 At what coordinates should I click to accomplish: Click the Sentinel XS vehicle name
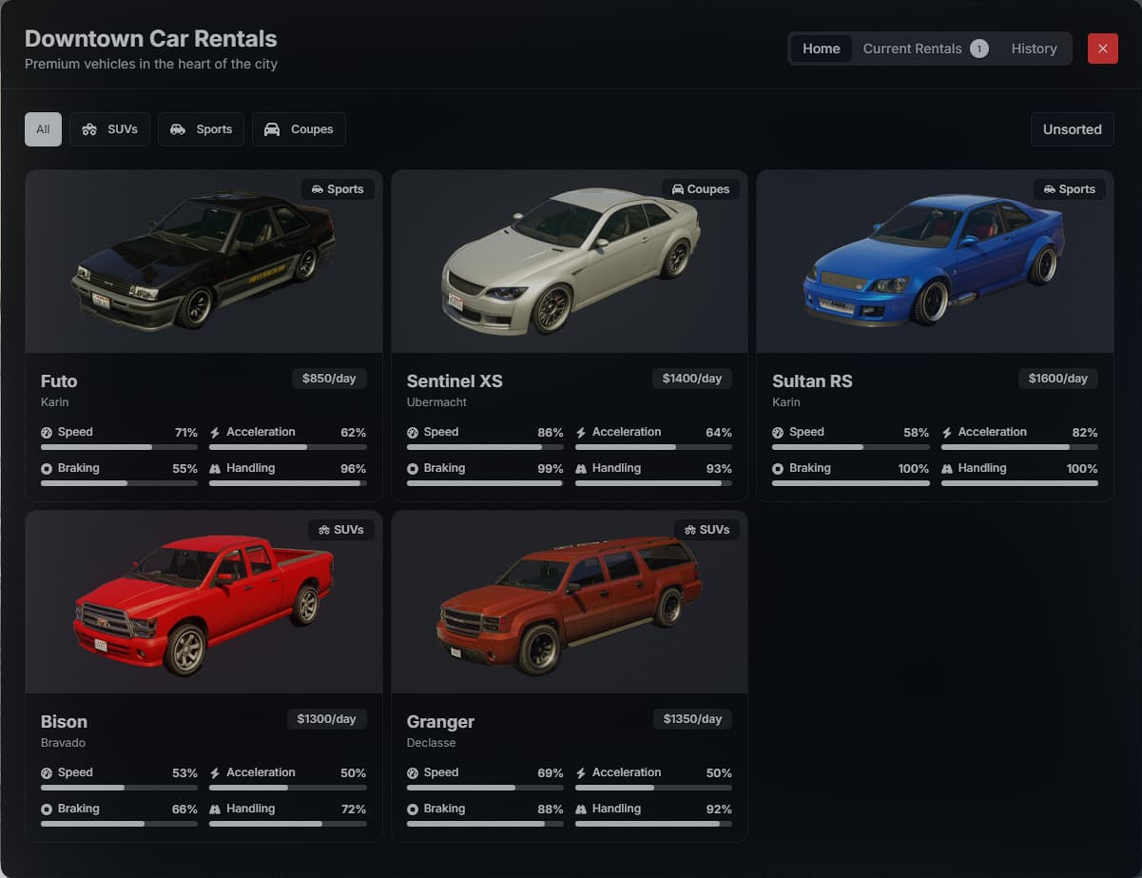tap(455, 381)
